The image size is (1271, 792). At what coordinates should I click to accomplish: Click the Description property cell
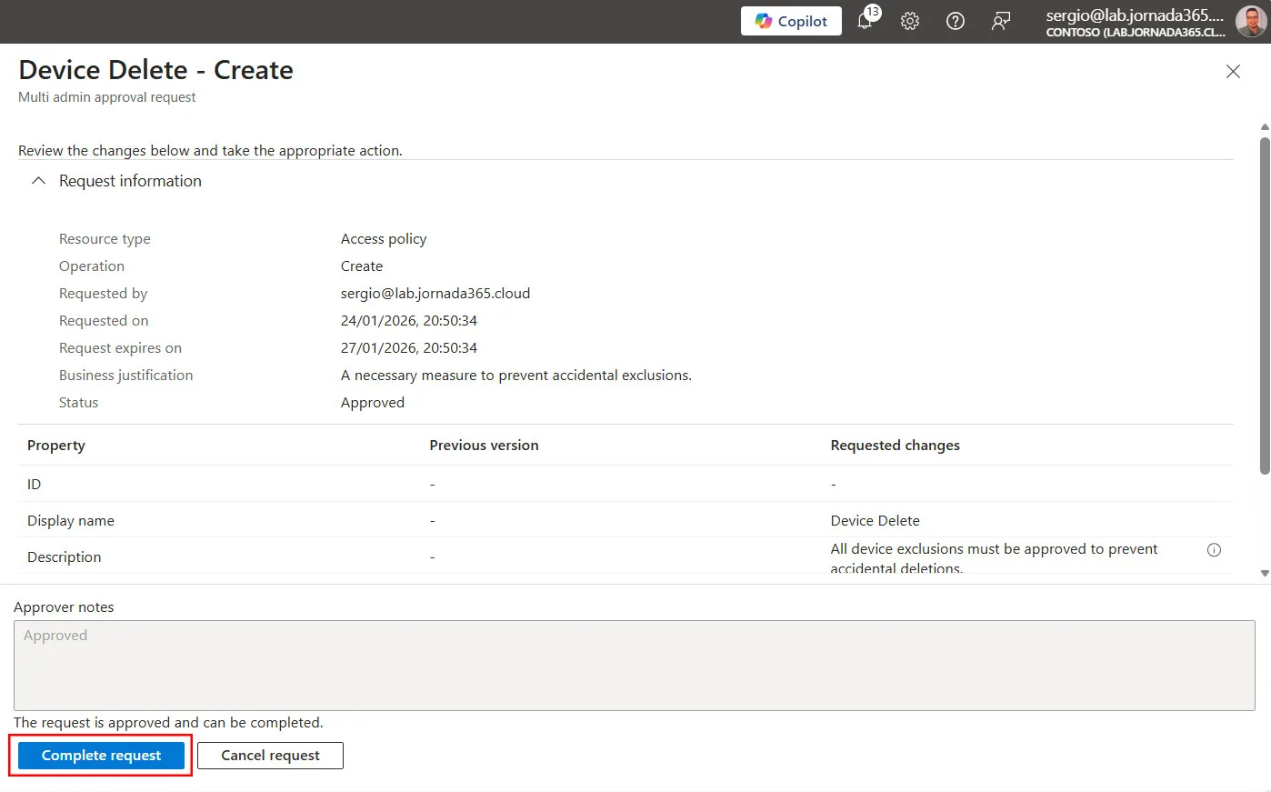click(65, 557)
